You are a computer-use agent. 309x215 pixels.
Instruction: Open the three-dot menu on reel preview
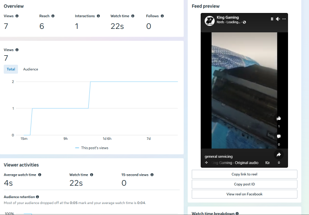pyautogui.click(x=284, y=19)
